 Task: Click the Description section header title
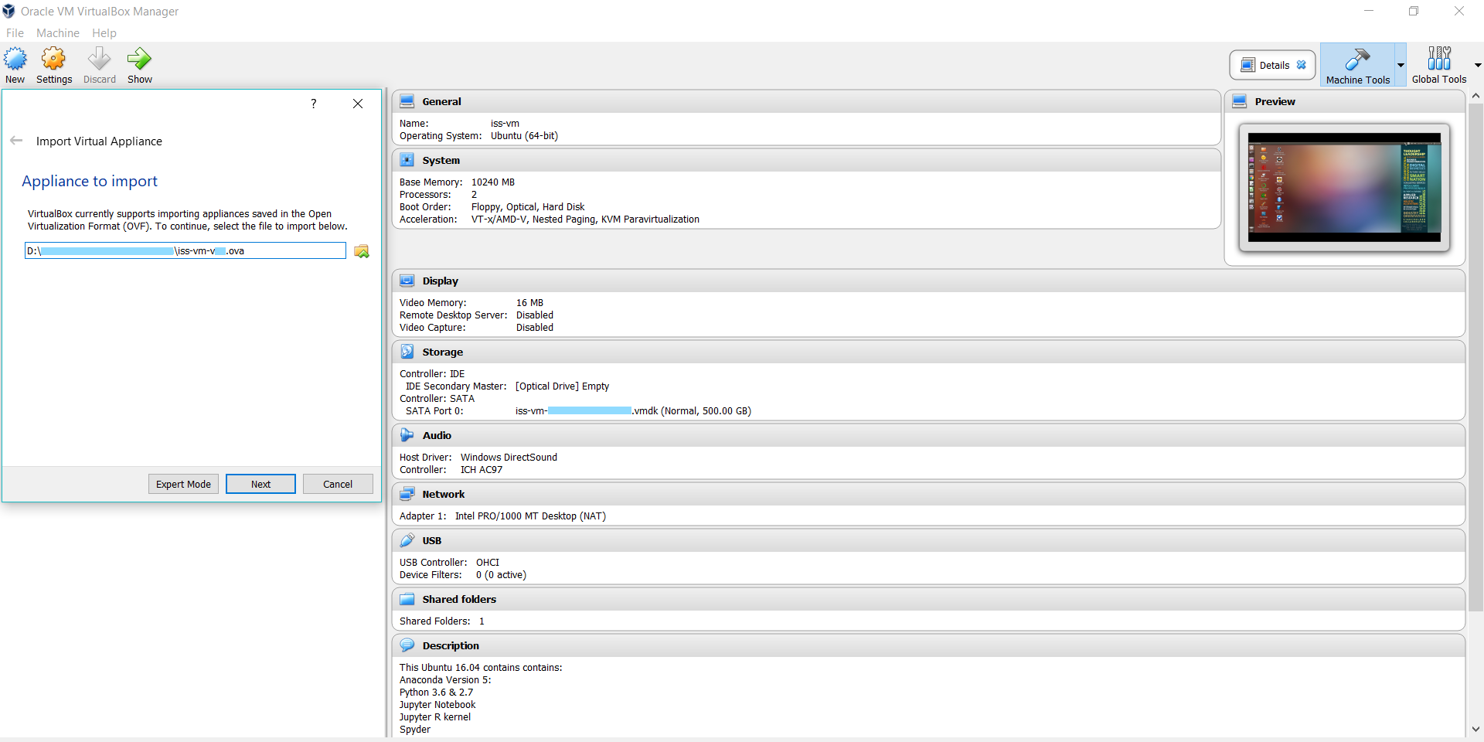pos(451,645)
